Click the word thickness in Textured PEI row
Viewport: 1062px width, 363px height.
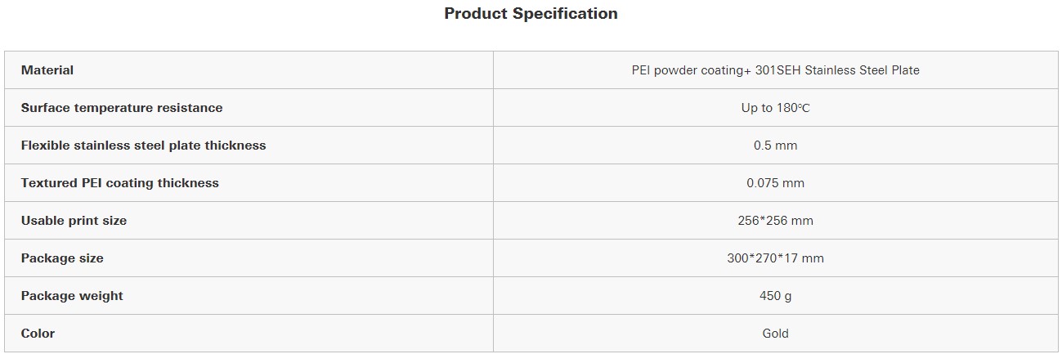coord(189,183)
